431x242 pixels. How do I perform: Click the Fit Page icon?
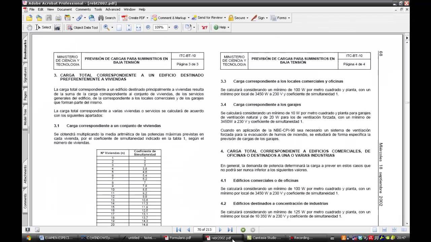[129, 28]
